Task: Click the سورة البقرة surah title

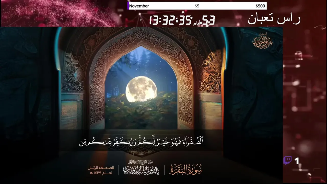Action: pyautogui.click(x=186, y=169)
